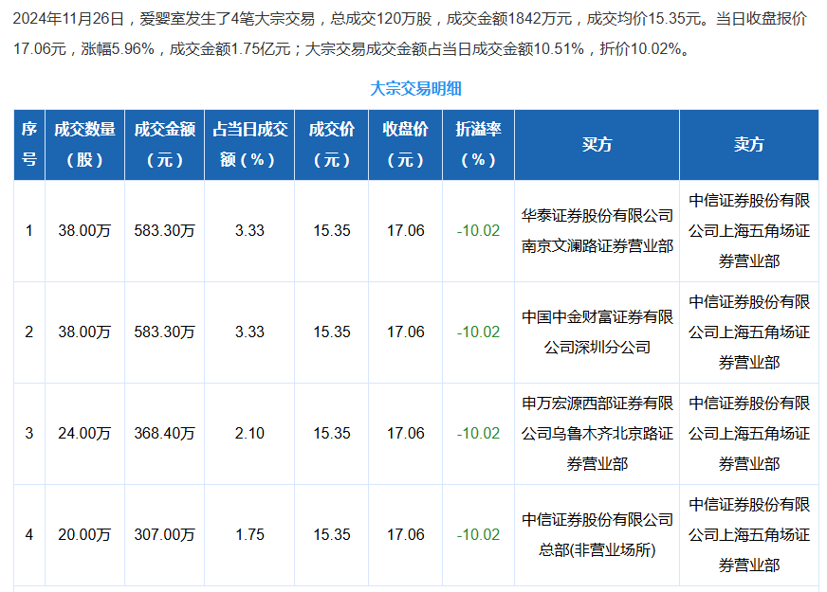The height and width of the screenshot is (592, 827).
Task: Click row 1 sequence number cell
Action: (29, 231)
